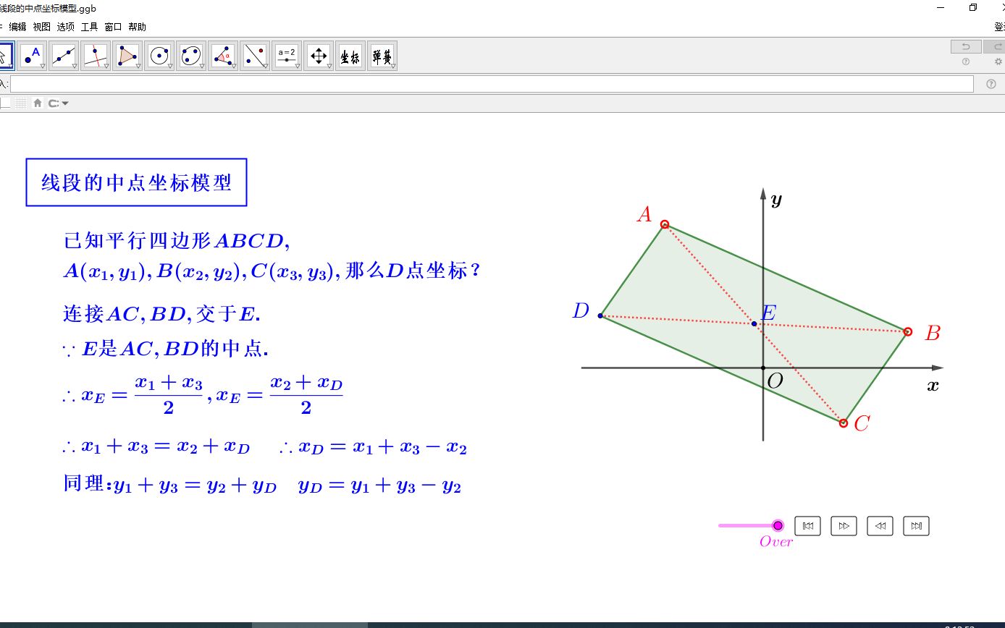Screen dimensions: 1005x628
Task: Click the jump-to-last-step playback button
Action: (x=917, y=526)
